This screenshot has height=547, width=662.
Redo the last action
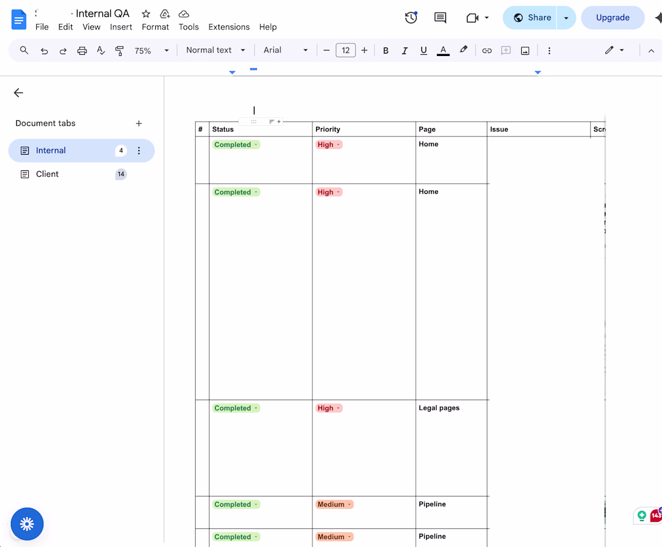click(63, 51)
